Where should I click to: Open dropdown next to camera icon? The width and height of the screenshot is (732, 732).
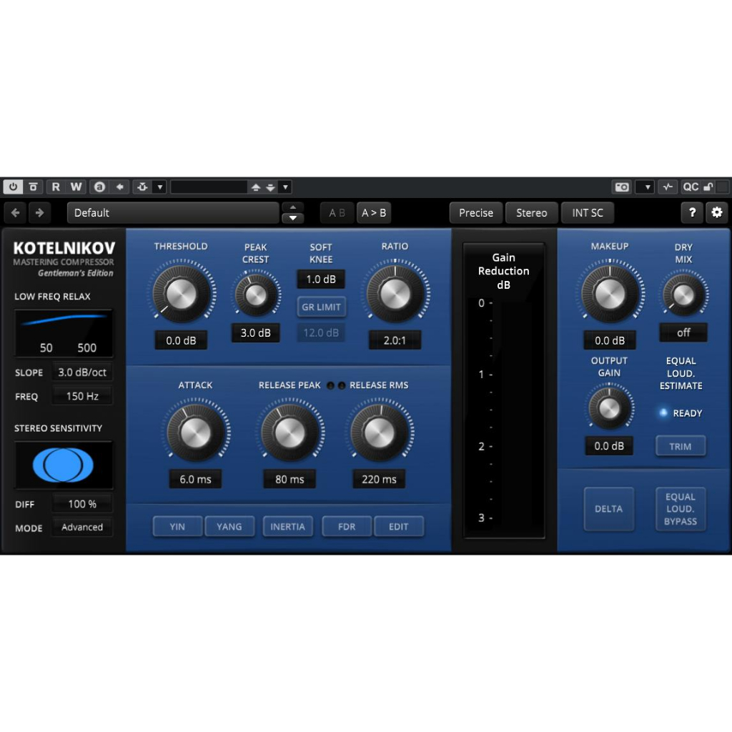point(647,187)
